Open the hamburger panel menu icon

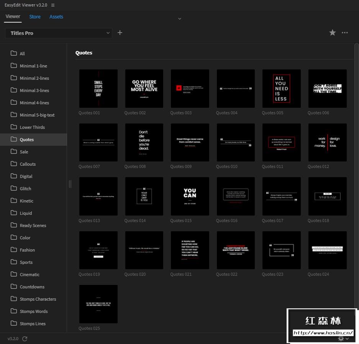[53, 5]
